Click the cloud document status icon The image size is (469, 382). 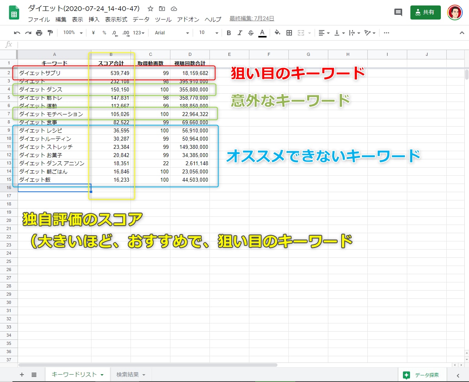174,9
